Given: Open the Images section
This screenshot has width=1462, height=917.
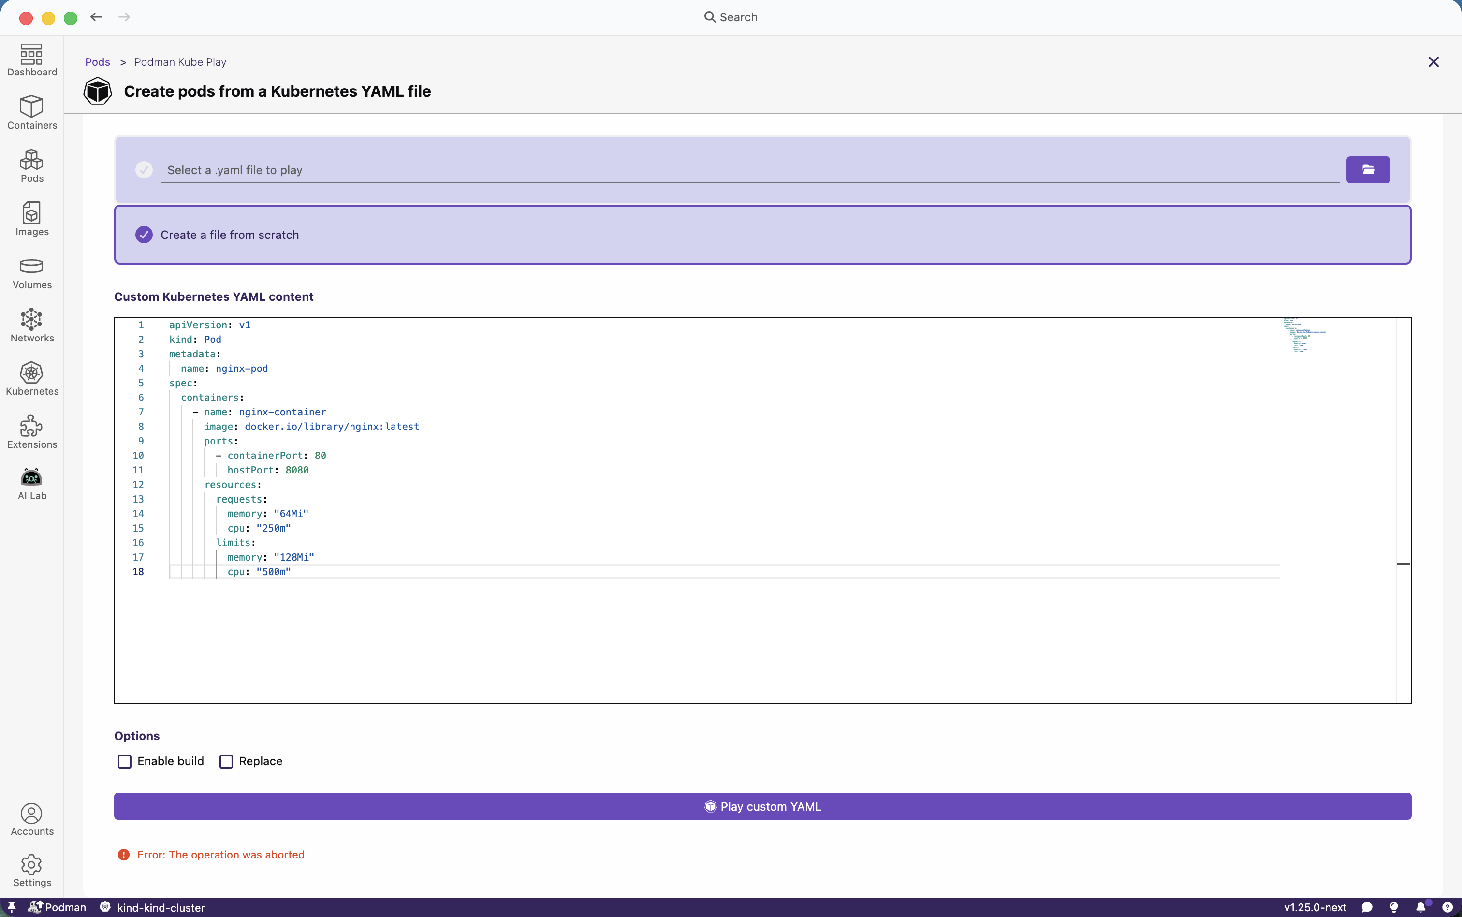Looking at the screenshot, I should pyautogui.click(x=31, y=220).
